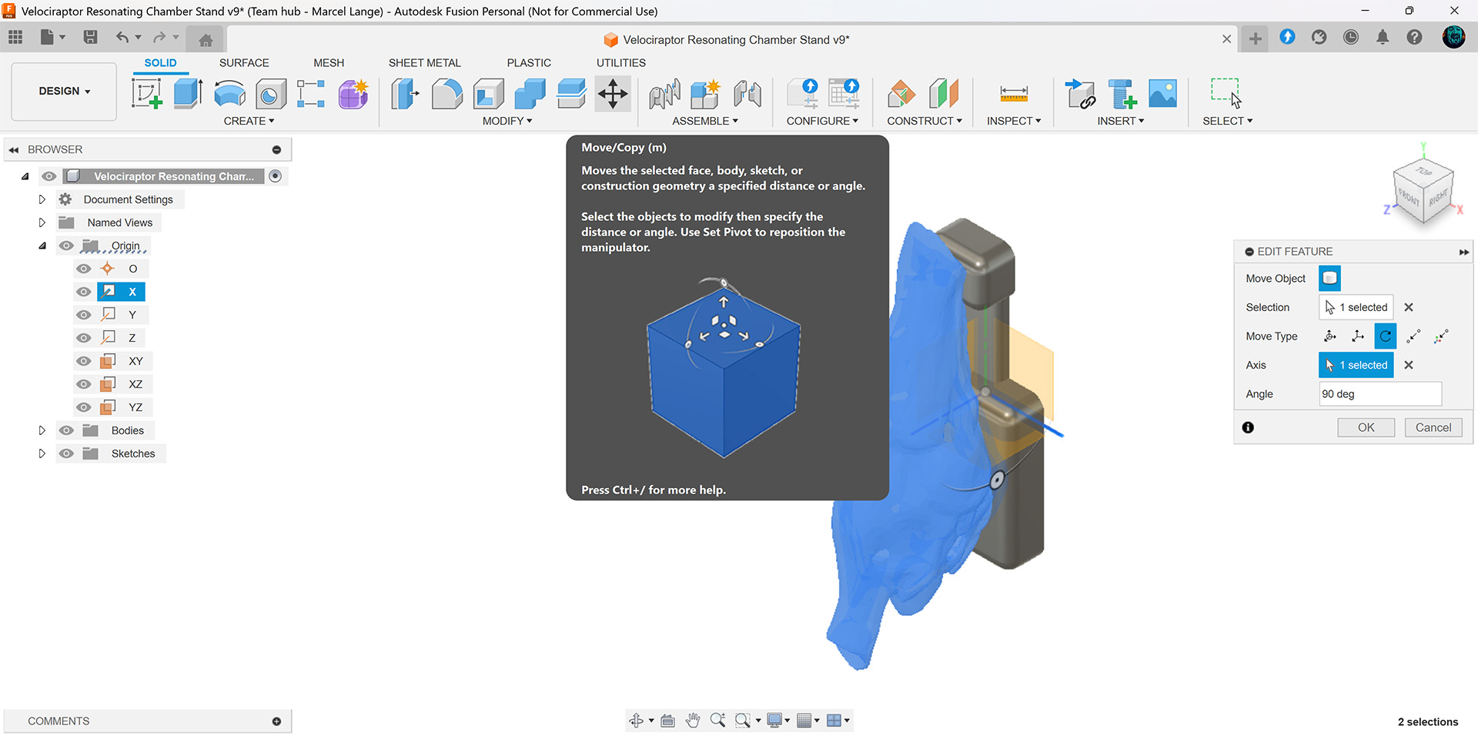
Task: Switch to the SURFACE tab
Action: click(x=244, y=63)
